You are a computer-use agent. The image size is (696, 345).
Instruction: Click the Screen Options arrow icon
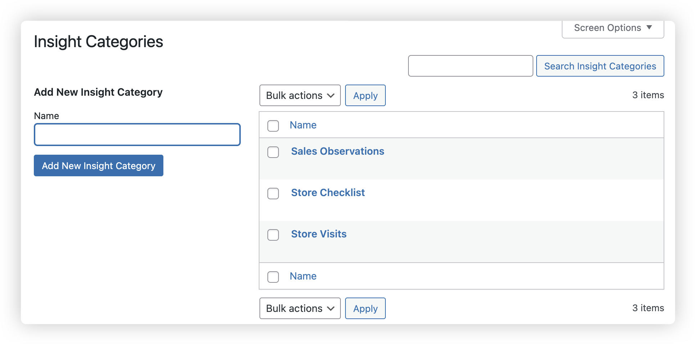(649, 27)
